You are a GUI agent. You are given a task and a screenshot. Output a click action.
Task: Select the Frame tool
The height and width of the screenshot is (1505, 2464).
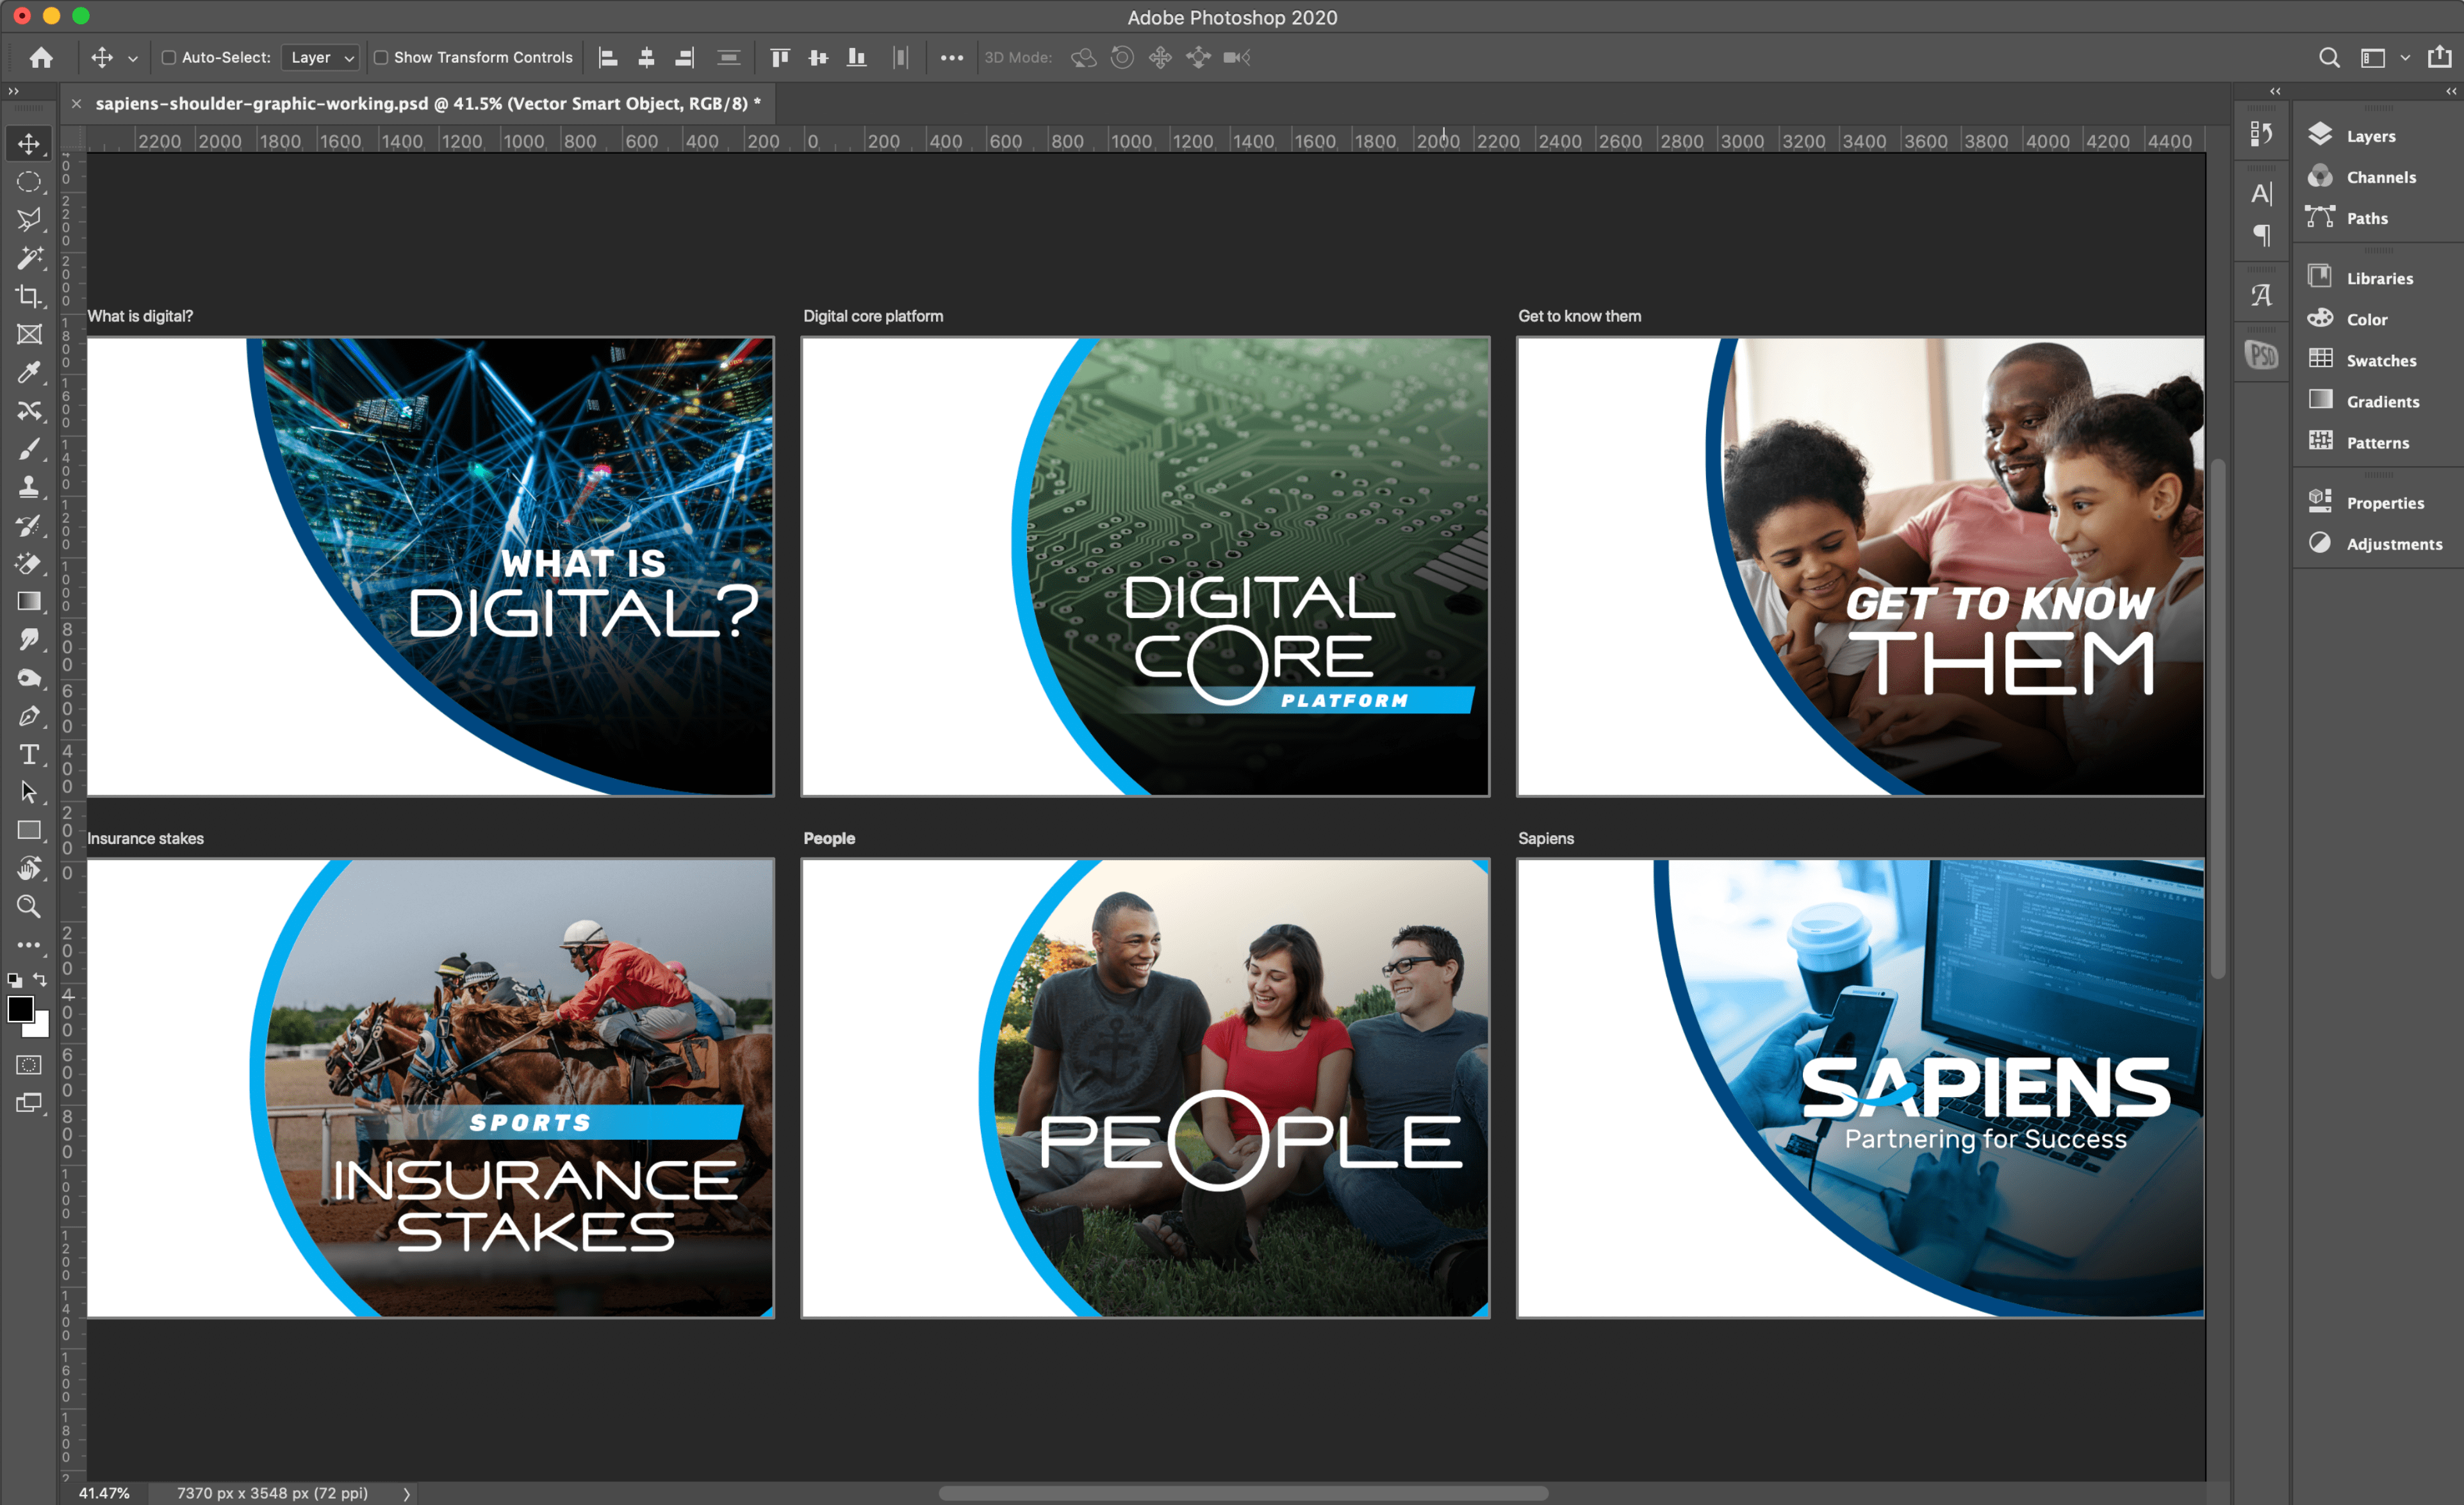(x=29, y=334)
